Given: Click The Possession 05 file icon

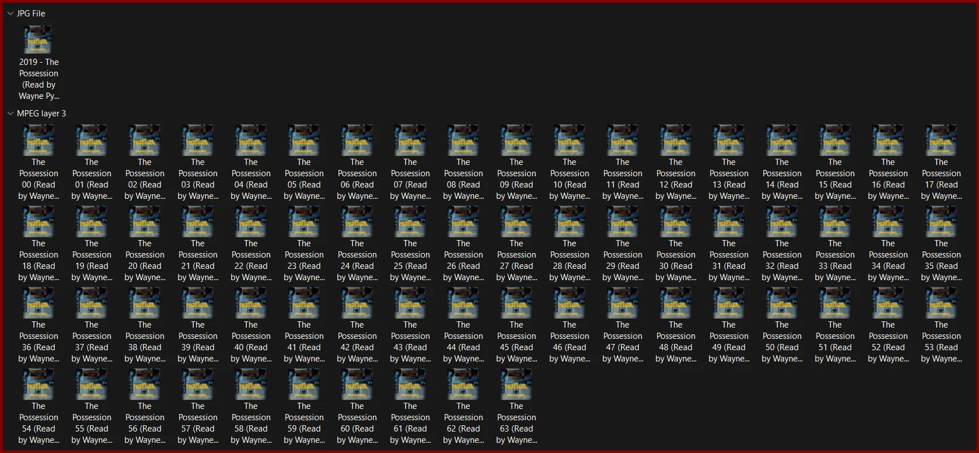Looking at the screenshot, I should click(x=304, y=140).
